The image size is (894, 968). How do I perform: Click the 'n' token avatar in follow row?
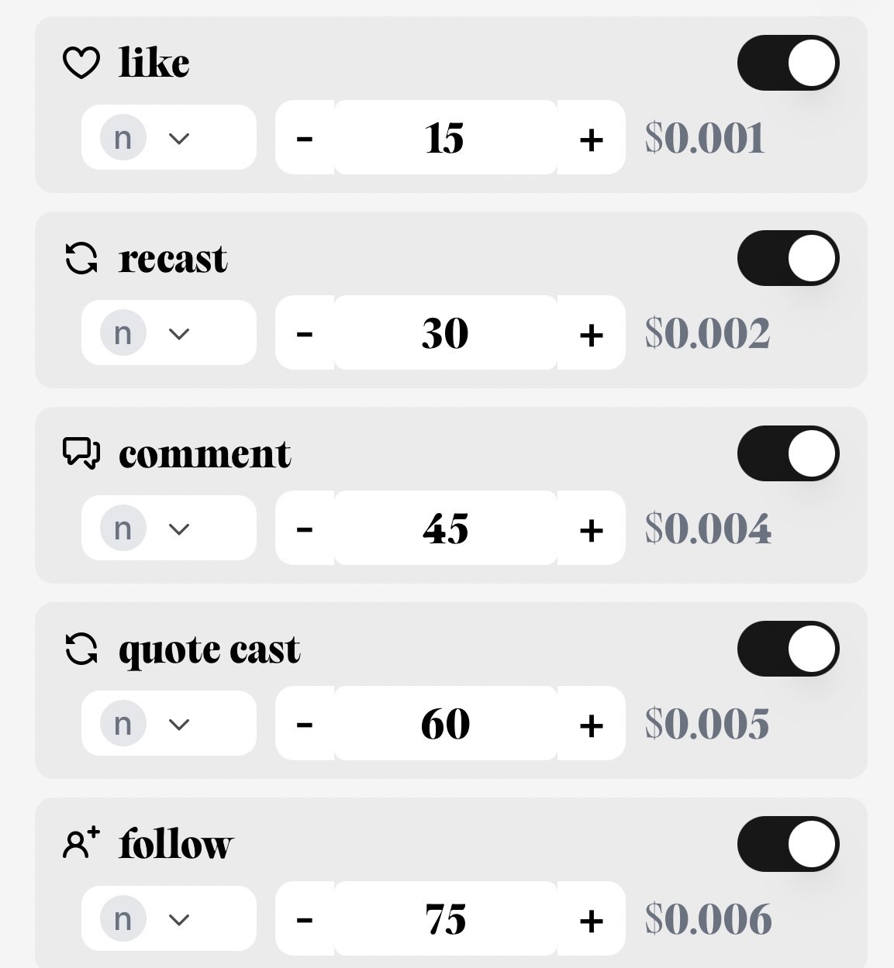coord(123,919)
